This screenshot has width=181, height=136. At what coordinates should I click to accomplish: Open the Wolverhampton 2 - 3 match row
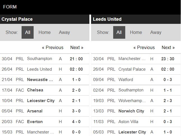pyautogui.click(x=131, y=101)
